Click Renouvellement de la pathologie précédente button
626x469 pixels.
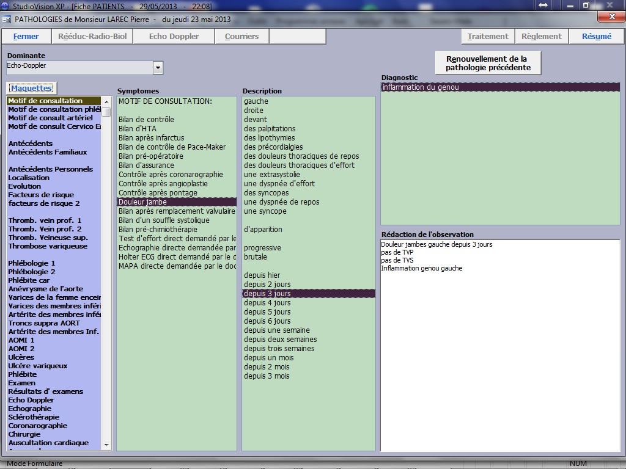tap(488, 63)
